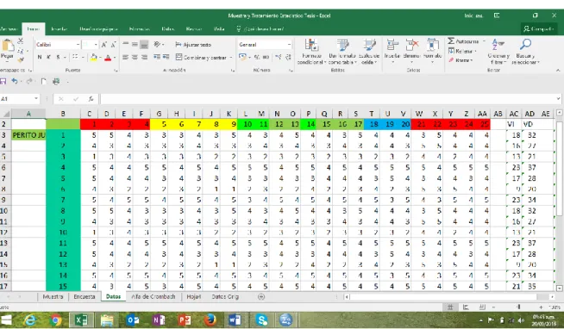Open Firefox from the taskbar
This screenshot has width=564, height=329.
click(210, 320)
